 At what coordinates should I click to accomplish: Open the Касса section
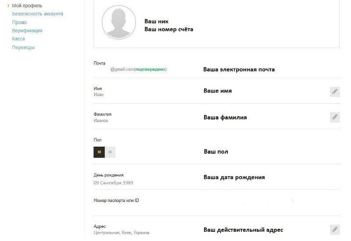click(18, 39)
